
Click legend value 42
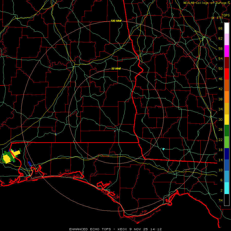220,89
